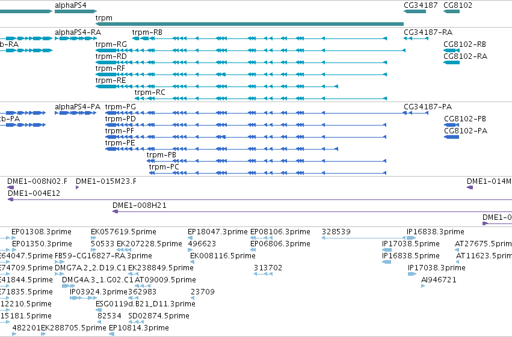Select EST EP06806.3prime label
512x337 pixels.
(x=280, y=244)
